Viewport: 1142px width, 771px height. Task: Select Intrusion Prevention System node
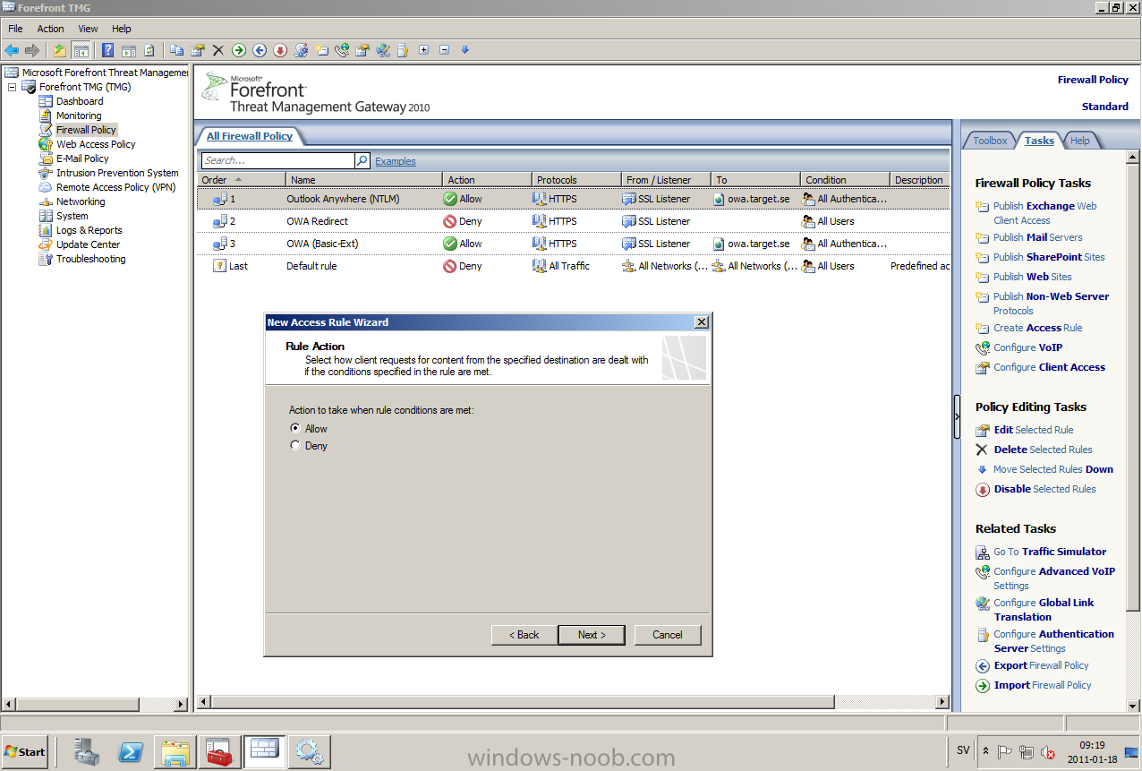[x=117, y=173]
